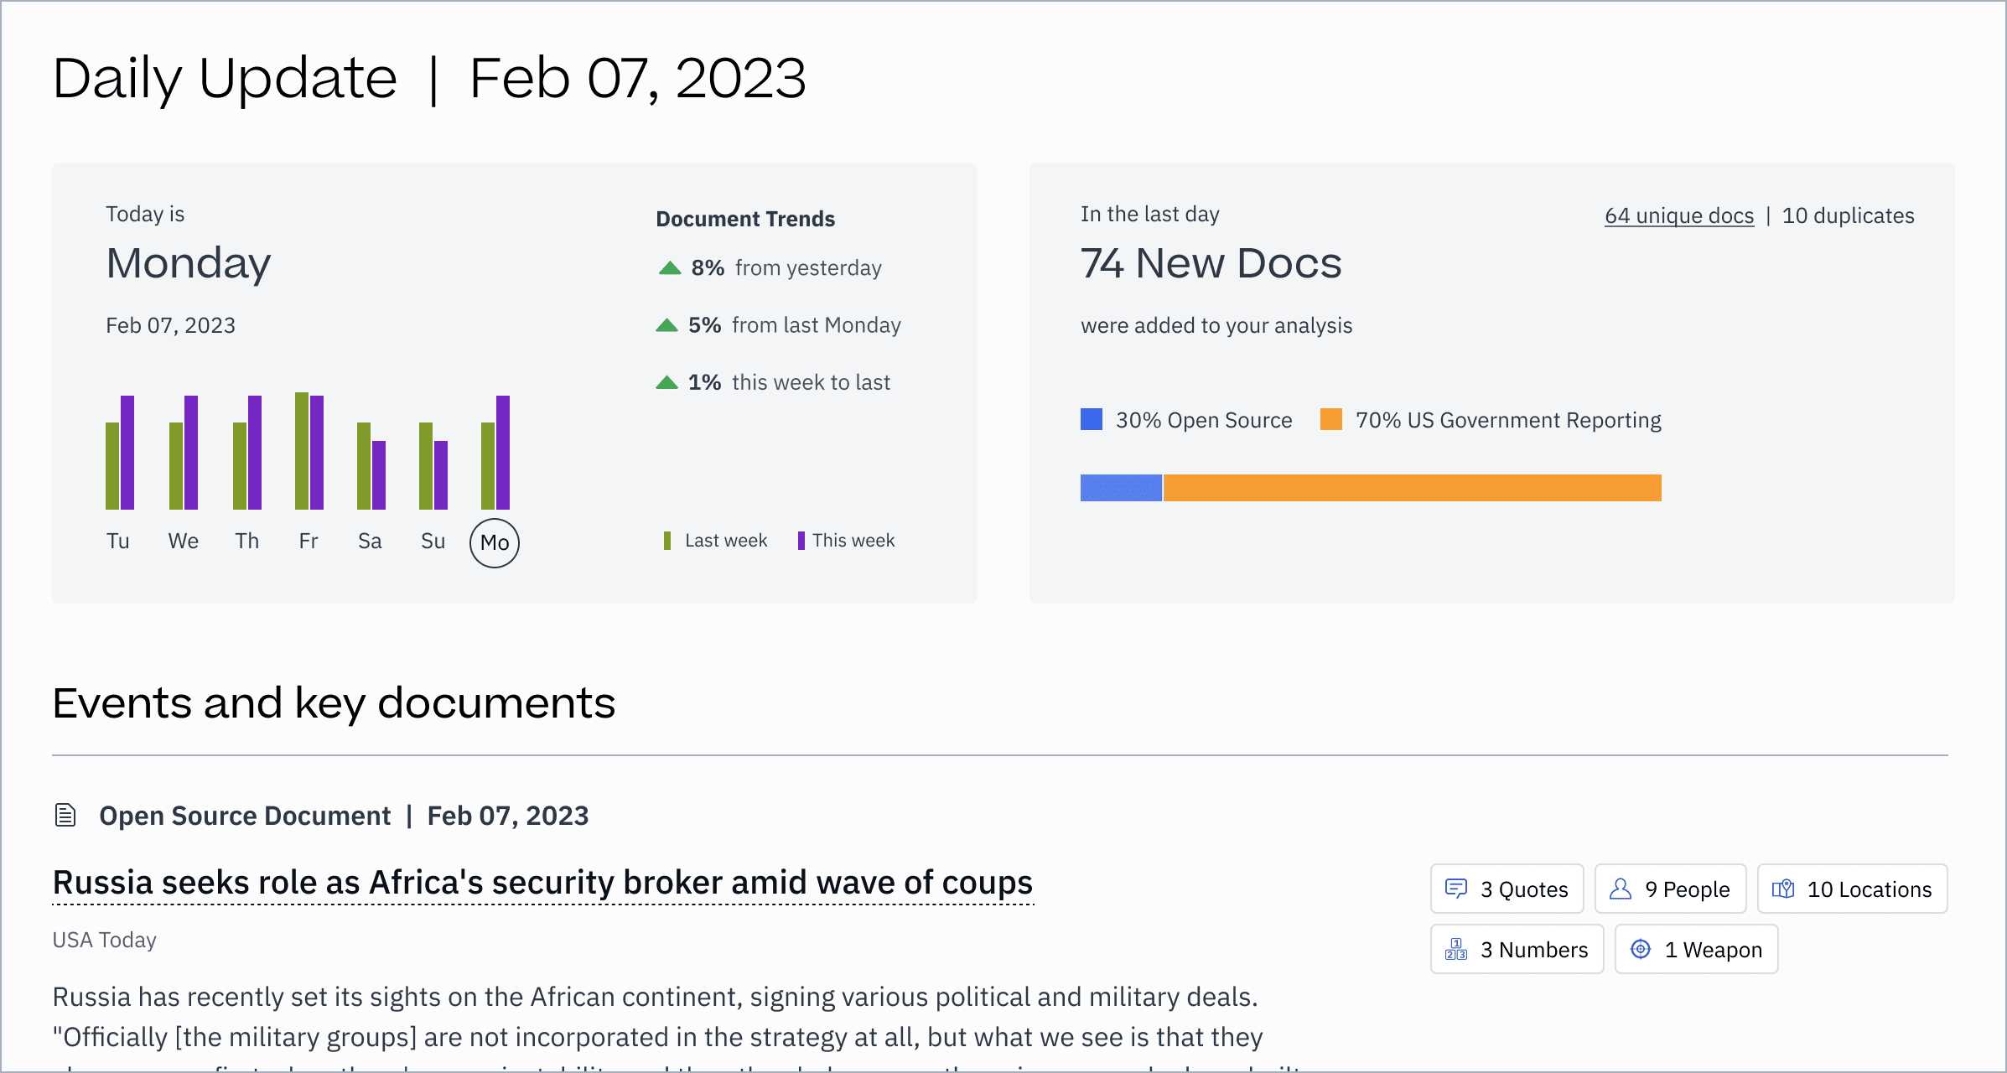Click the 10 Locations button
The height and width of the screenshot is (1073, 2007).
click(x=1852, y=889)
